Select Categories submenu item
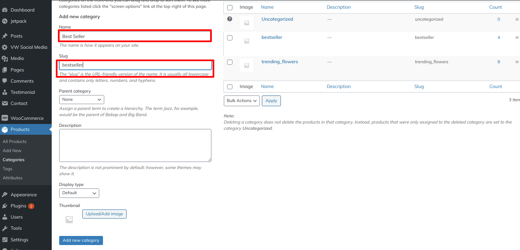Image resolution: width=520 pixels, height=250 pixels. [14, 160]
